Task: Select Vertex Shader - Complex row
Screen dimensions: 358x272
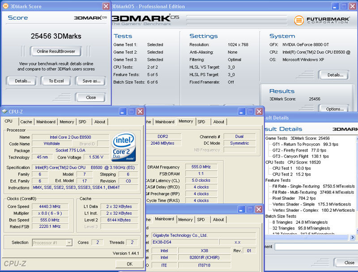Action: [x=314, y=210]
